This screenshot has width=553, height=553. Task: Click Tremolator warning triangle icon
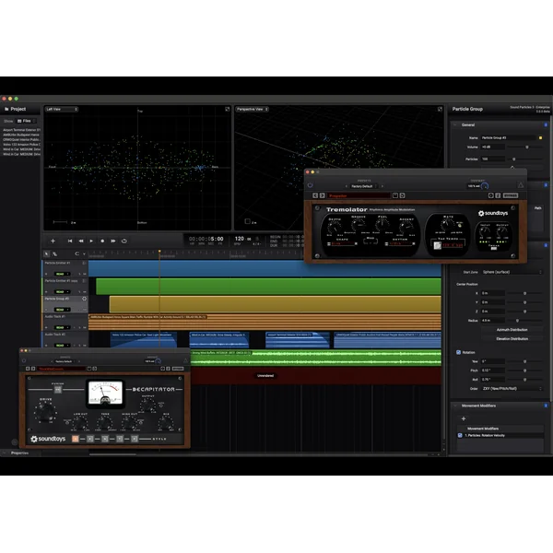pos(521,185)
